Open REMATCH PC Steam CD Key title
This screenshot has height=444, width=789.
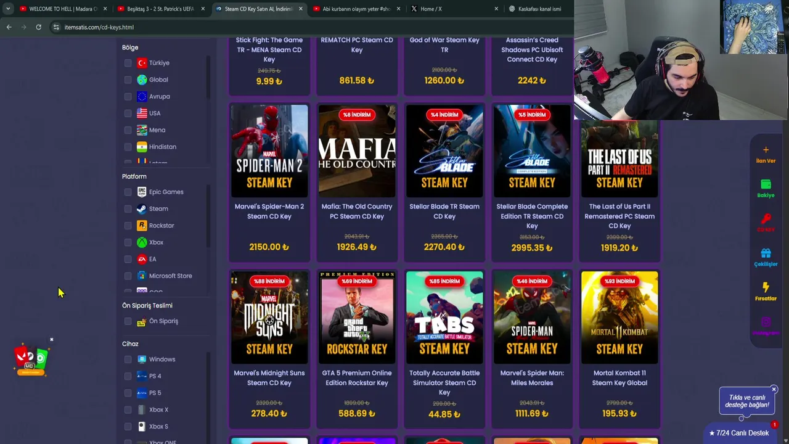pos(357,45)
